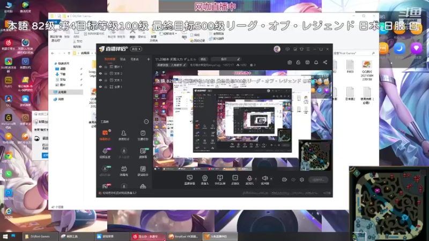This screenshot has width=429, height=241.
Task: Select 此电脑 in Explorer navigation pane
Action: click(x=66, y=92)
